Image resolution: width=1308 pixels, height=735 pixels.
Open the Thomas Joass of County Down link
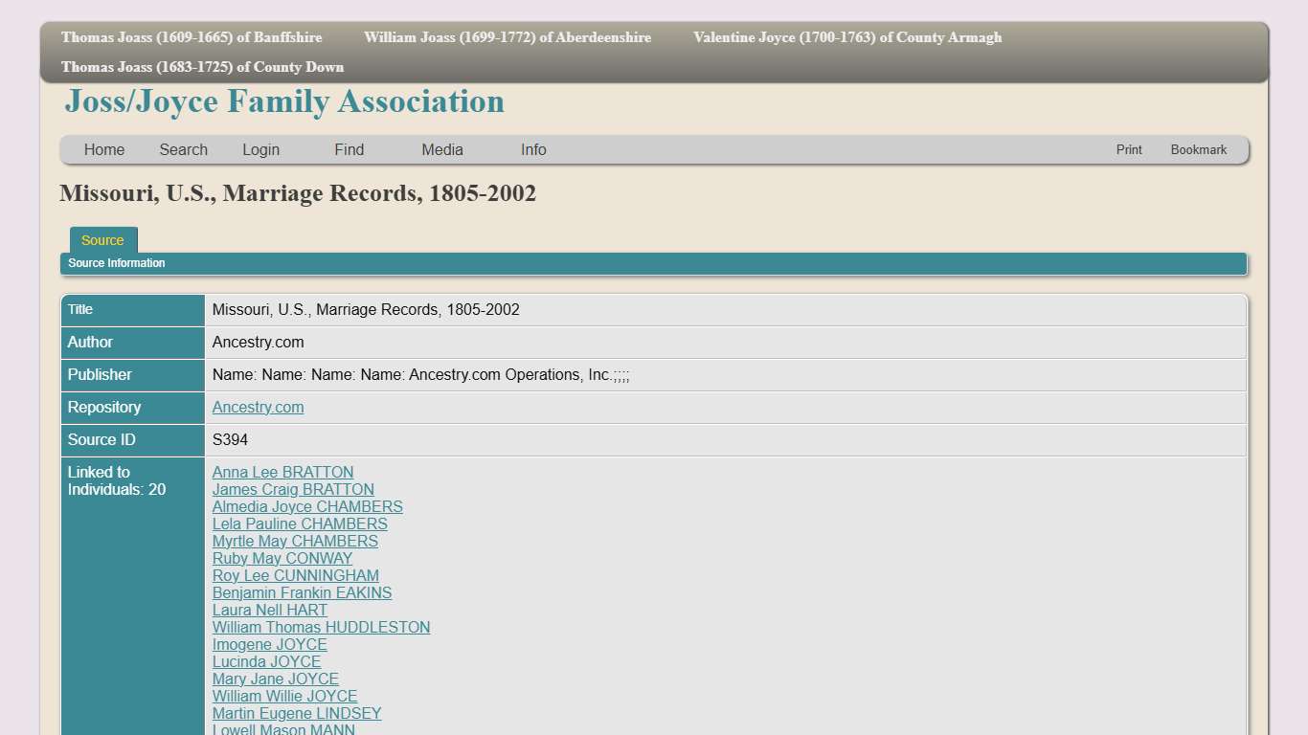(x=203, y=67)
